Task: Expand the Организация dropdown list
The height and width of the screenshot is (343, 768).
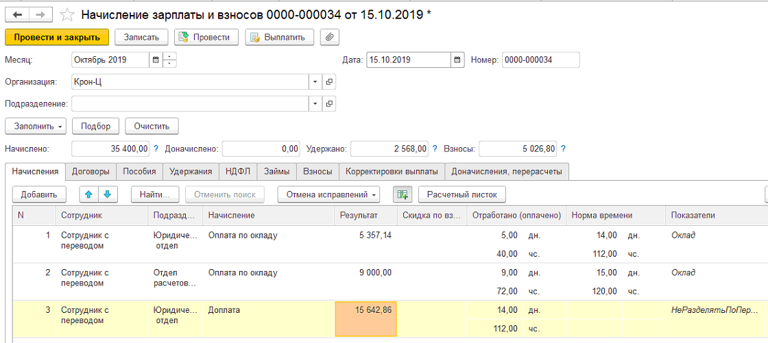Action: click(315, 81)
